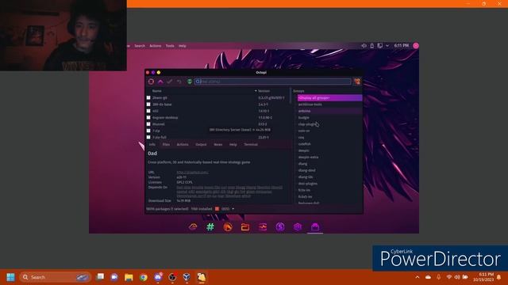Open the Search menu in top panel

(140, 46)
